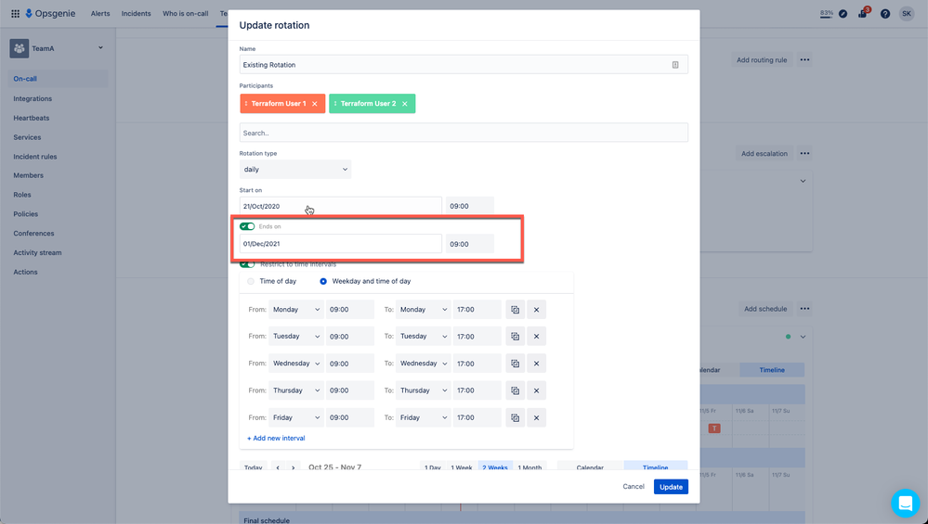Delete the Tuesday interval row
This screenshot has height=524, width=928.
point(536,337)
